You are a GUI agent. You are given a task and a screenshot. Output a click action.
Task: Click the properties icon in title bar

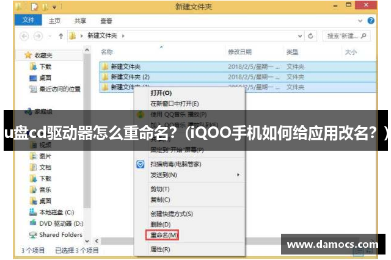pos(34,7)
